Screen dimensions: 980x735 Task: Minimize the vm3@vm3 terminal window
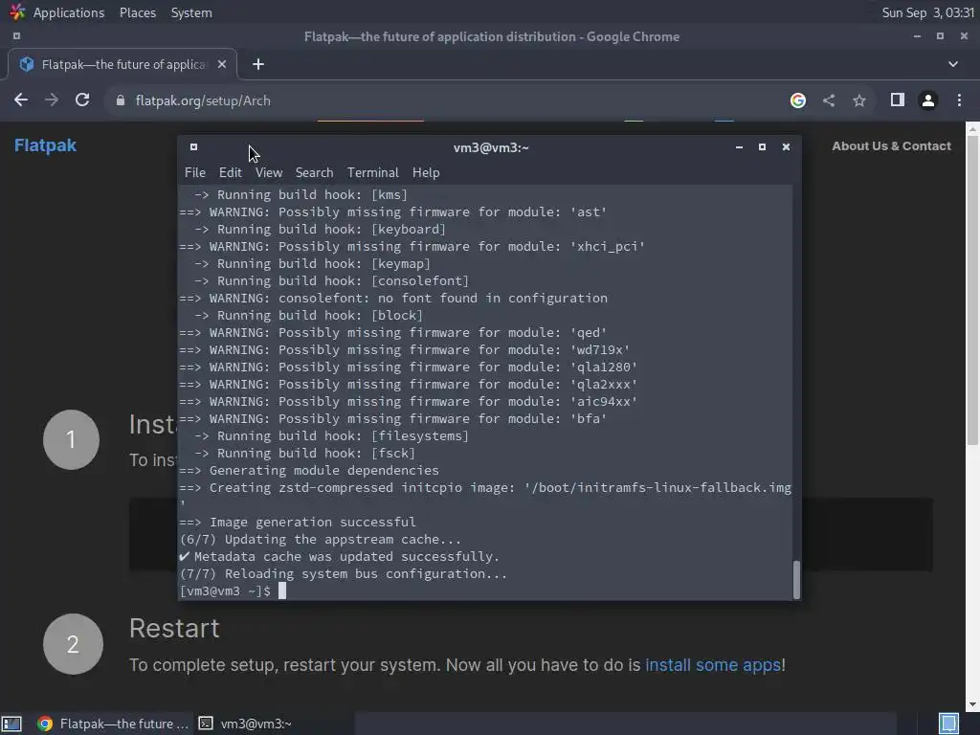[x=739, y=146]
